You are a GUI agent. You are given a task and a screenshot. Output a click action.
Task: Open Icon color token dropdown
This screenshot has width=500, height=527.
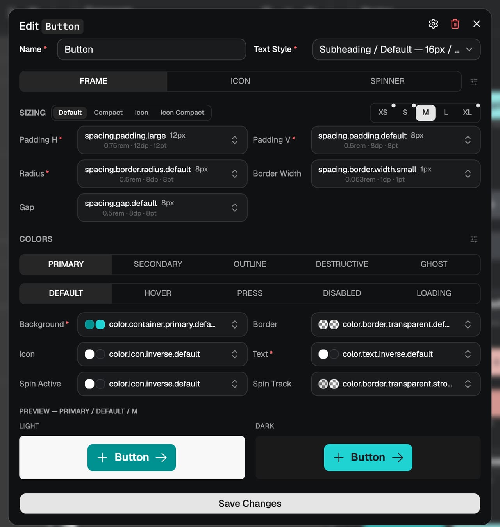point(162,354)
